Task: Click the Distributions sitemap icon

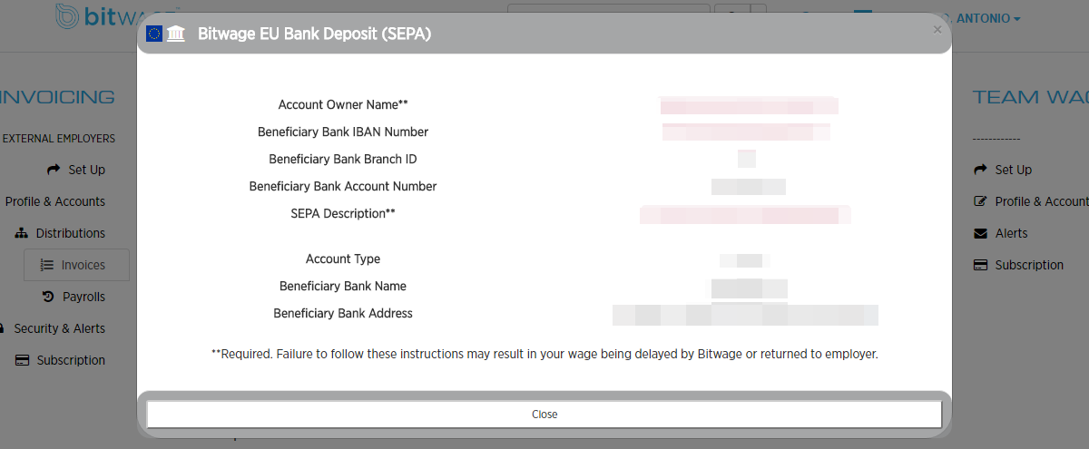Action: [x=22, y=233]
